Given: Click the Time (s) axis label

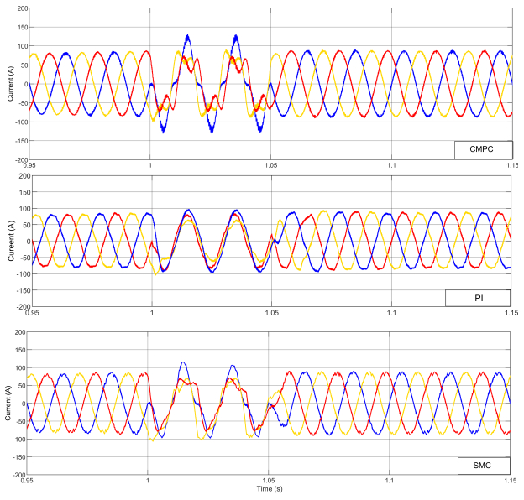Looking at the screenshot, I should pos(270,487).
